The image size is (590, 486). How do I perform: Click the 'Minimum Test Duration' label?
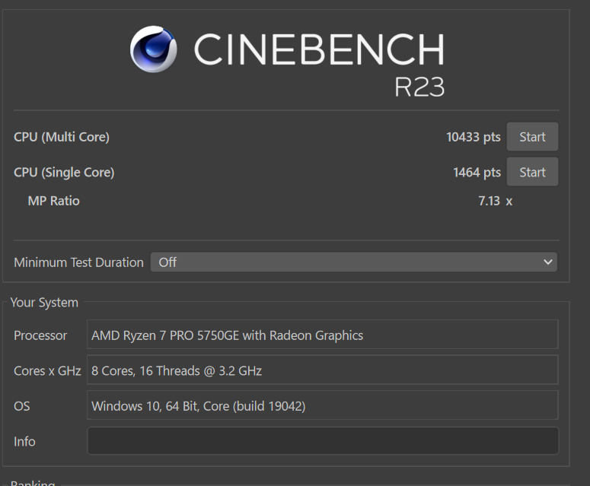click(78, 262)
